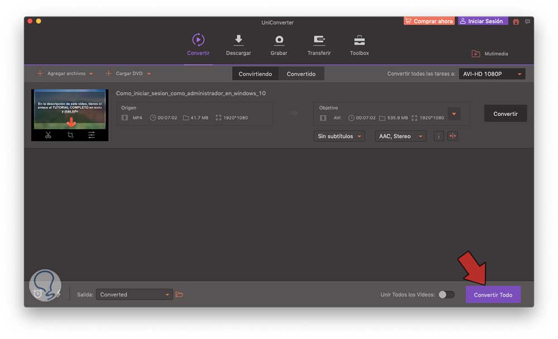
Task: Switch to the Convertido tab
Action: pos(301,74)
